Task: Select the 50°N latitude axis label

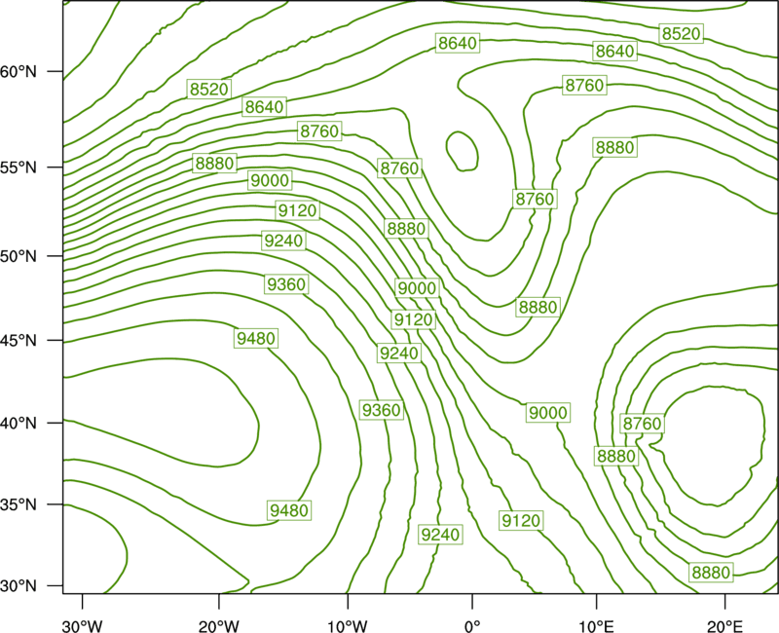Action: 19,256
